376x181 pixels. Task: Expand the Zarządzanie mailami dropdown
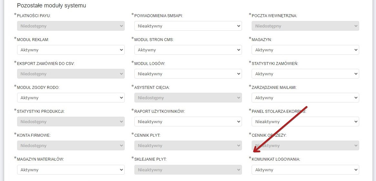305,98
